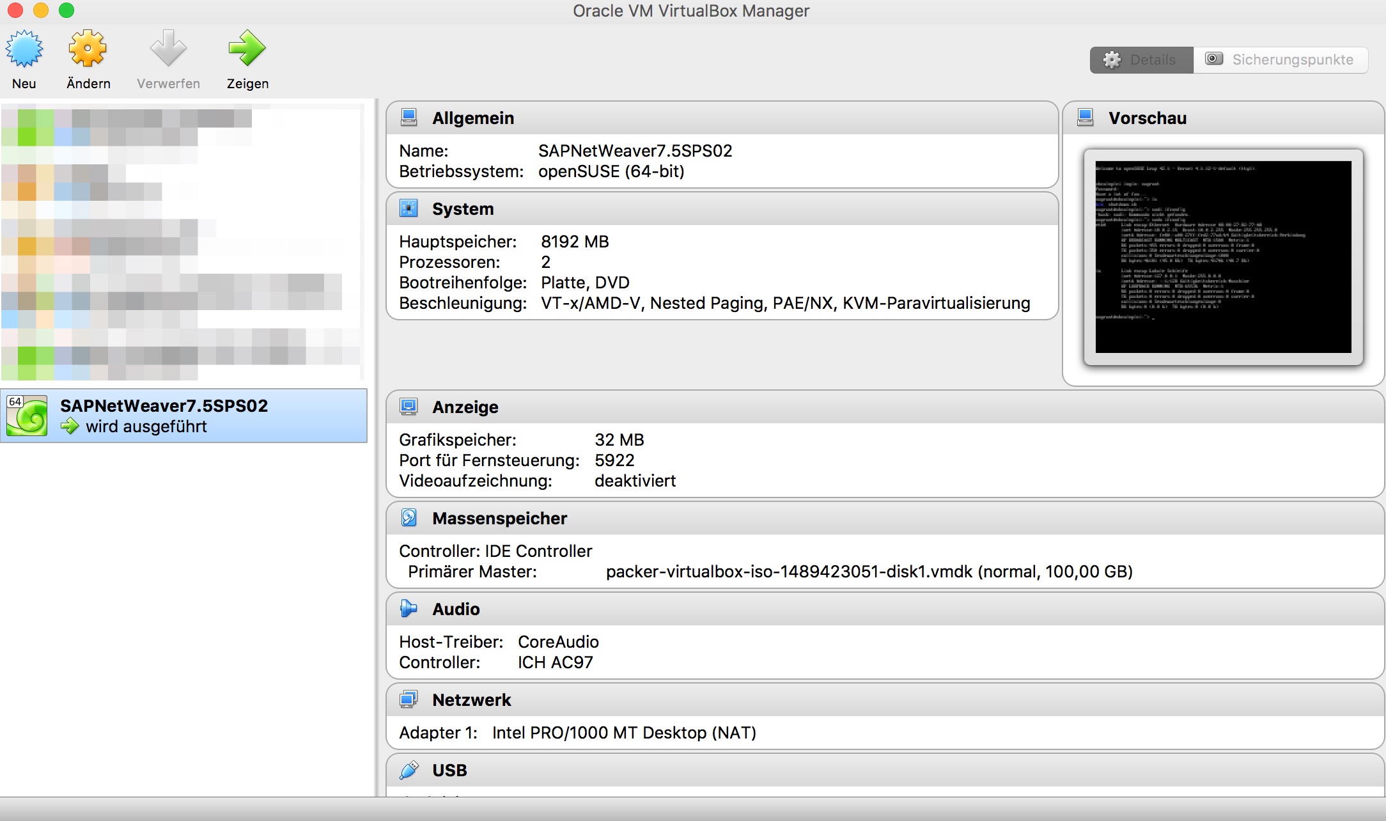The image size is (1386, 821).
Task: Click the System section chip icon
Action: [409, 208]
